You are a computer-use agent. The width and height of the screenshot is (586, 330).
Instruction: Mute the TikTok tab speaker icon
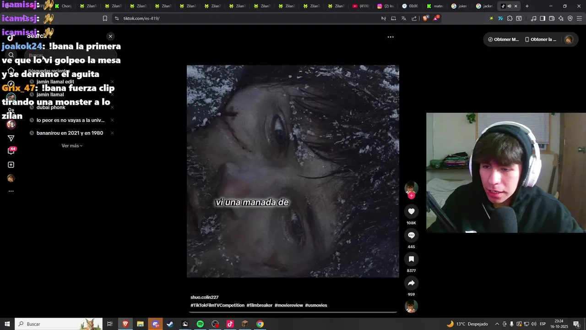(509, 6)
